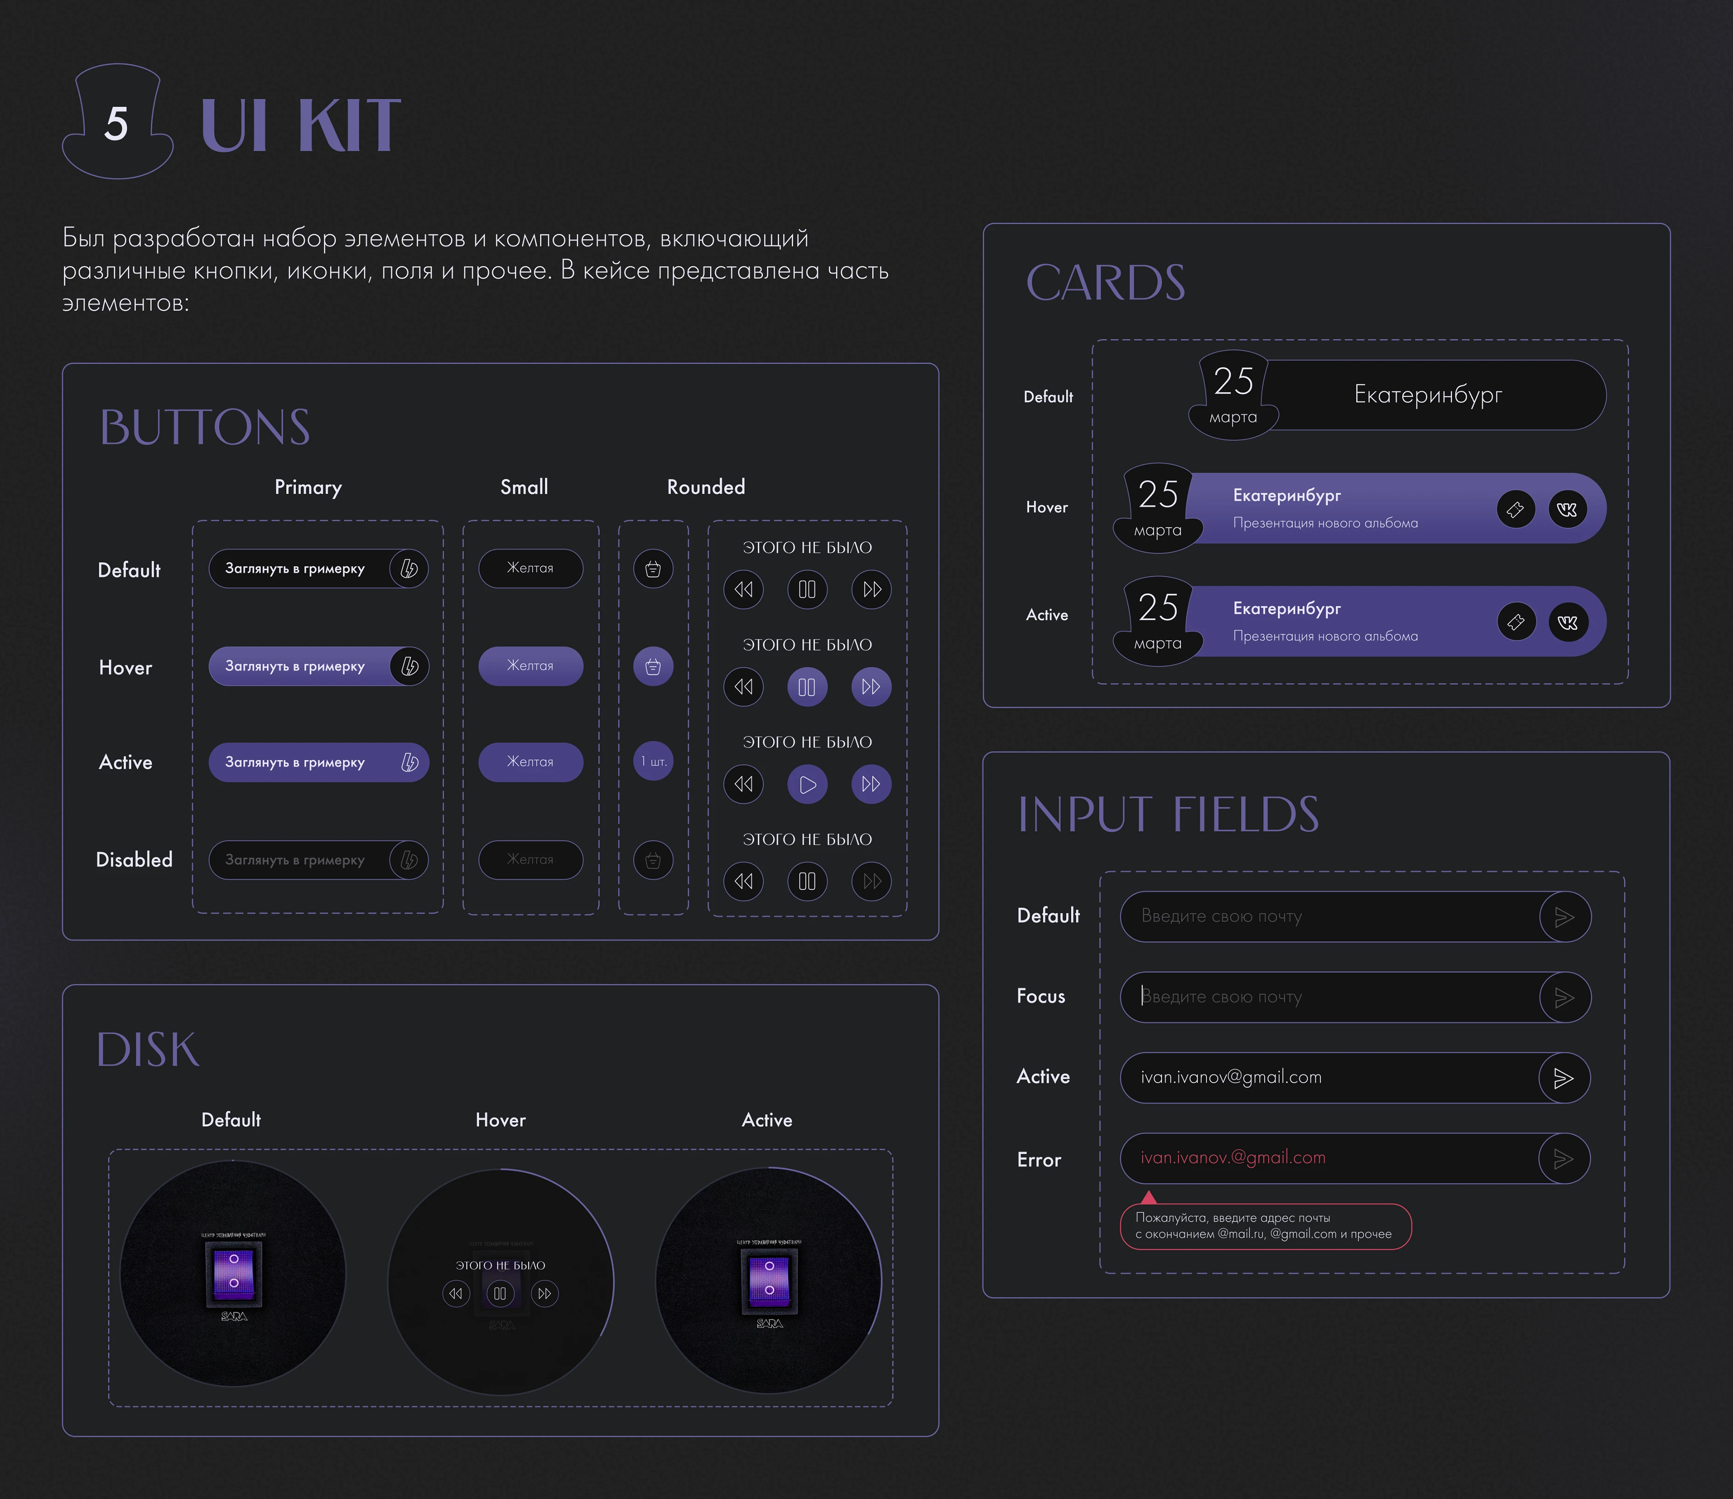Click the send arrow in the Error email field
This screenshot has width=1733, height=1499.
pyautogui.click(x=1563, y=1159)
